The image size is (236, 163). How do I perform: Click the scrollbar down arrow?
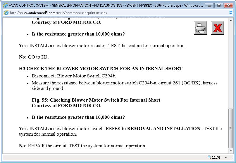[231, 151]
